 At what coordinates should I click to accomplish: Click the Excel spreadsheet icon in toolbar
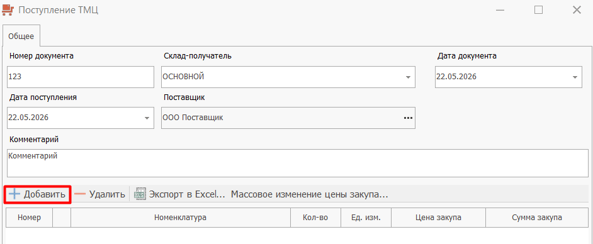pos(140,194)
